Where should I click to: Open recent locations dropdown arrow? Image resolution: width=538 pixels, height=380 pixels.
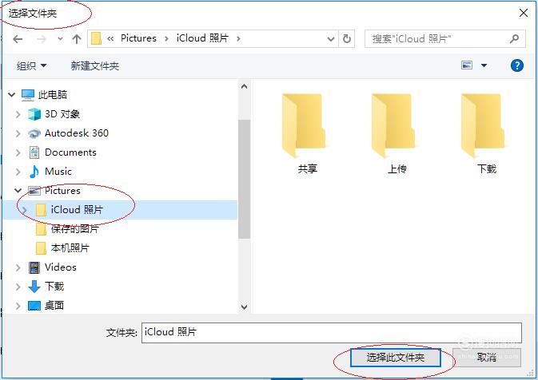tap(60, 39)
